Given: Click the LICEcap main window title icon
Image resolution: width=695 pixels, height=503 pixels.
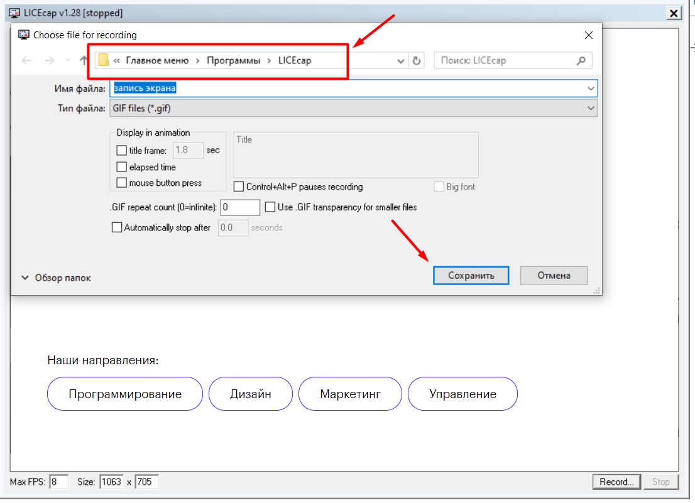Looking at the screenshot, I should click(14, 13).
